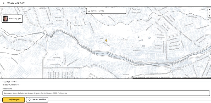
Task: Click the 'Lirio Street' map label
Action: click(x=157, y=48)
